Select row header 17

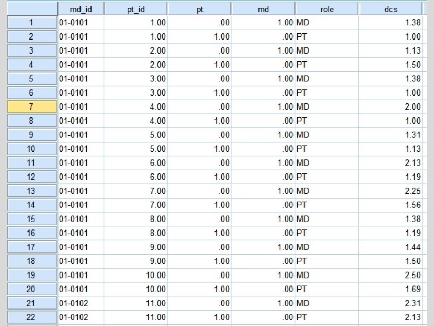32,247
